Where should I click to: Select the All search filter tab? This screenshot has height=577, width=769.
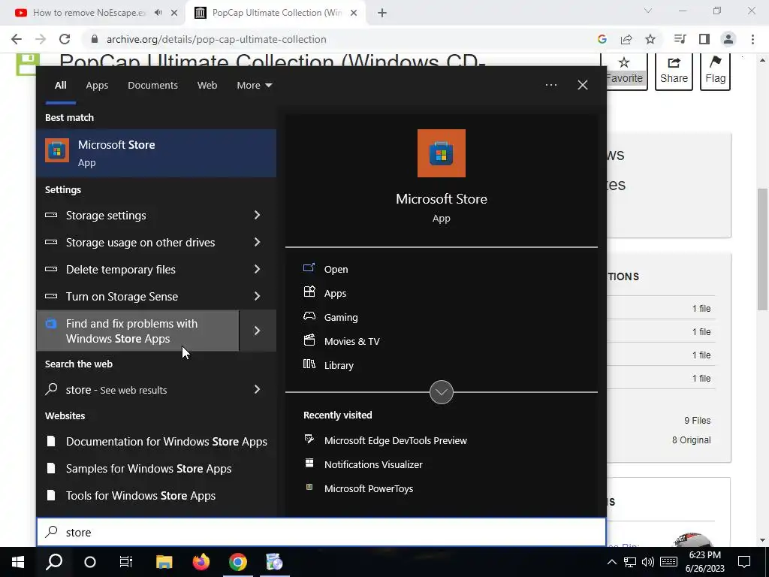pos(60,85)
